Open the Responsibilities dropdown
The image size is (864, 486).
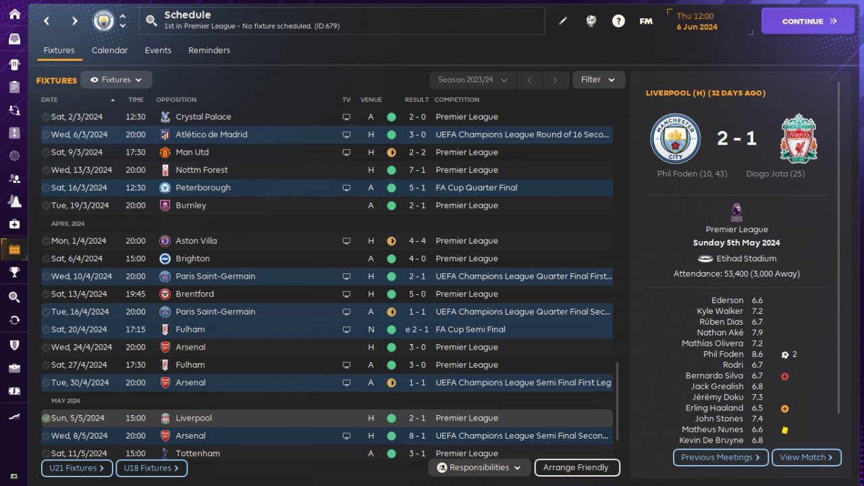[479, 467]
